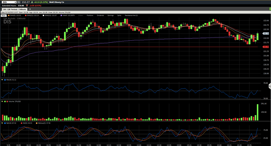Click the orange EMA(9) color square
This screenshot has height=146, width=271.
click(9, 16)
